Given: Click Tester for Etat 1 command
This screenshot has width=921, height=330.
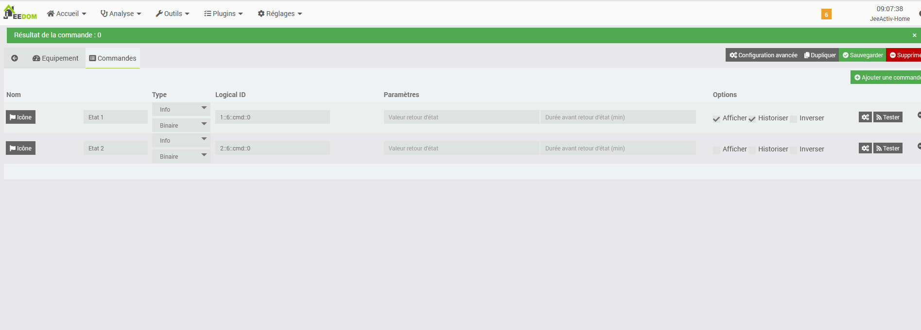Looking at the screenshot, I should coord(888,117).
